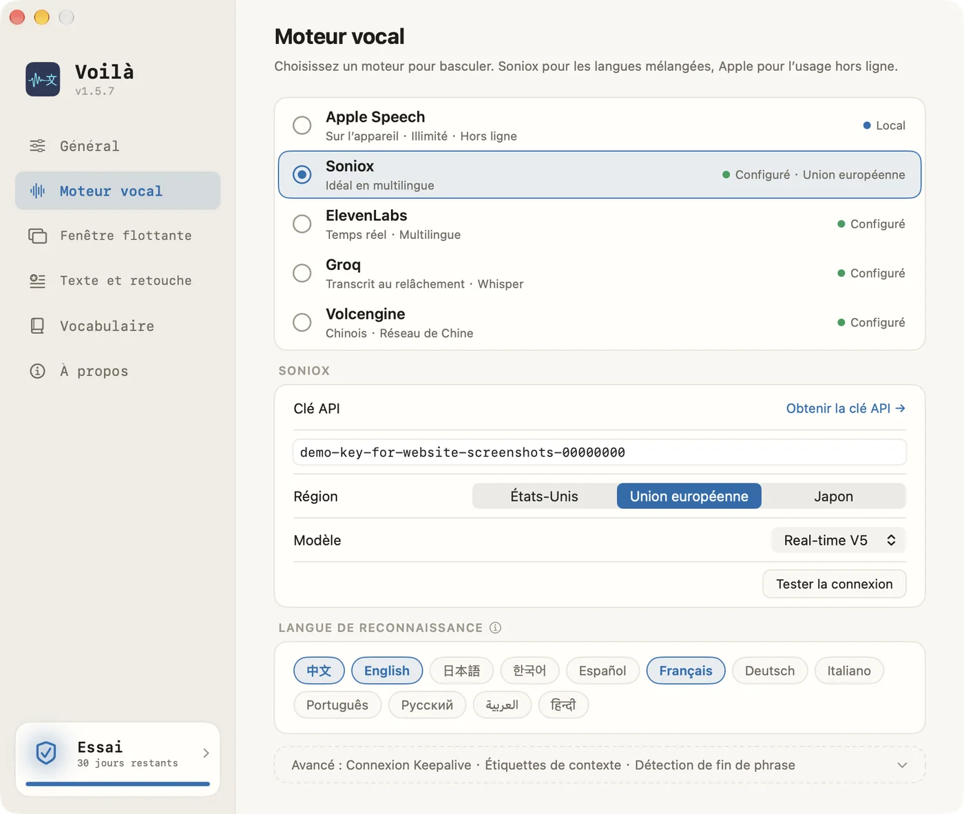The image size is (964, 814).
Task: Select the Volcengine radio button
Action: (x=302, y=322)
